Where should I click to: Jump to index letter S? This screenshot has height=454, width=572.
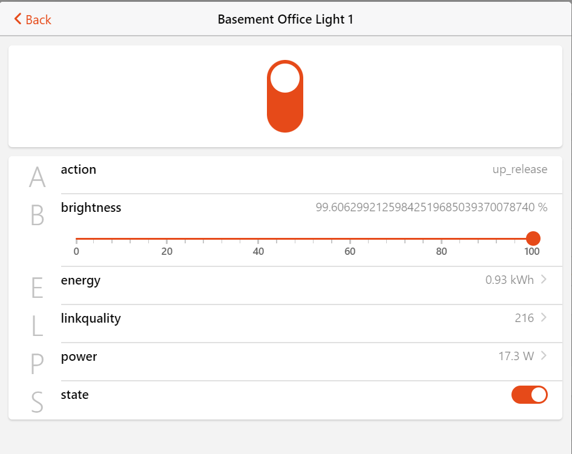point(38,403)
